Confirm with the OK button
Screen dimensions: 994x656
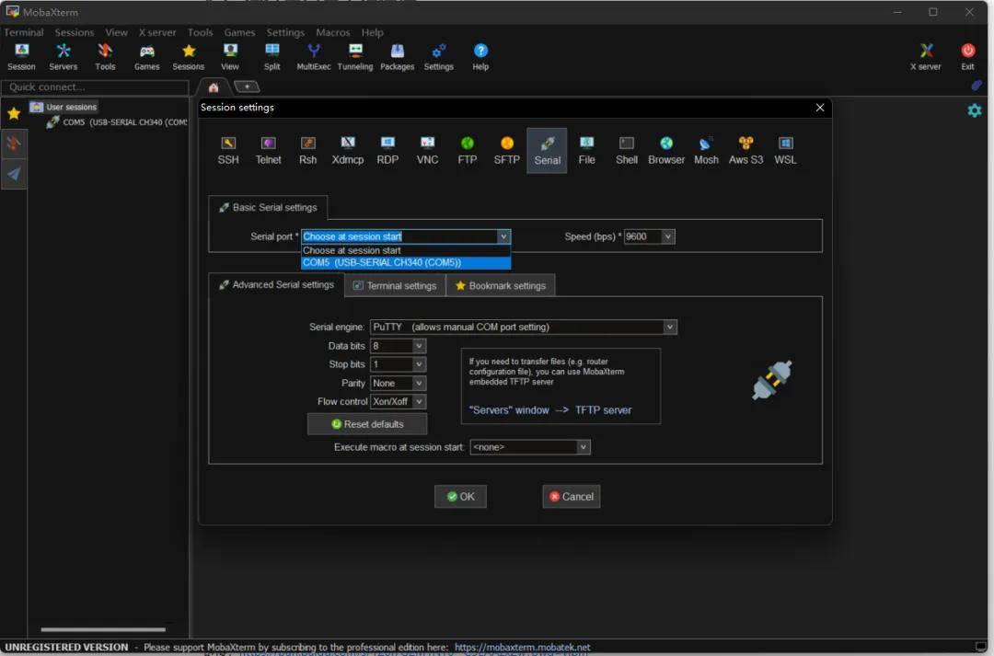point(460,496)
